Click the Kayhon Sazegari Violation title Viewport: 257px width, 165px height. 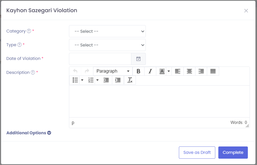point(42,10)
